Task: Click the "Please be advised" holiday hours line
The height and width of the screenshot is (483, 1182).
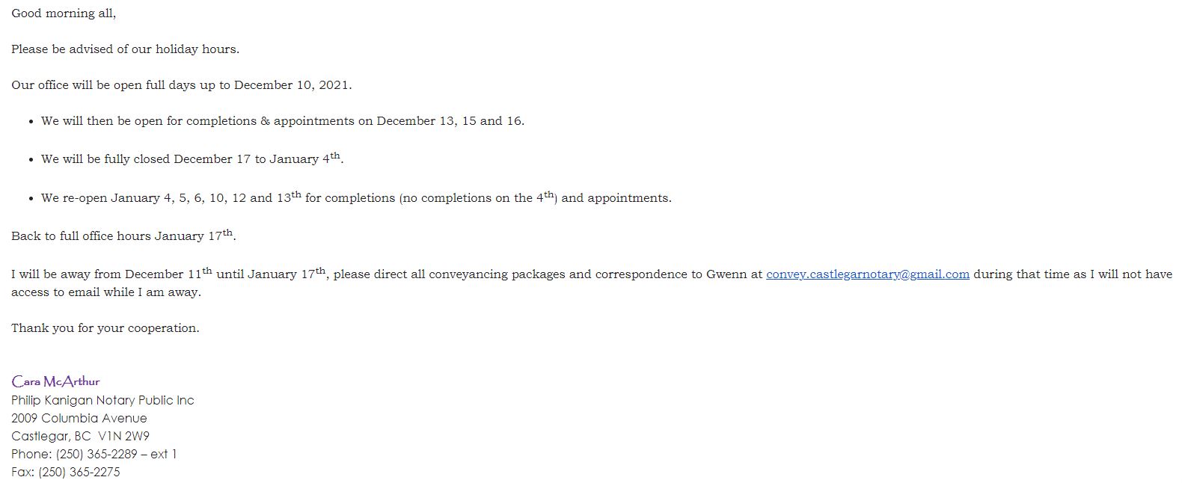Action: pyautogui.click(x=125, y=49)
